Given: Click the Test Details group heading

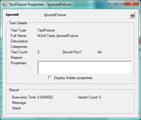Looking at the screenshot, I should (18, 23).
